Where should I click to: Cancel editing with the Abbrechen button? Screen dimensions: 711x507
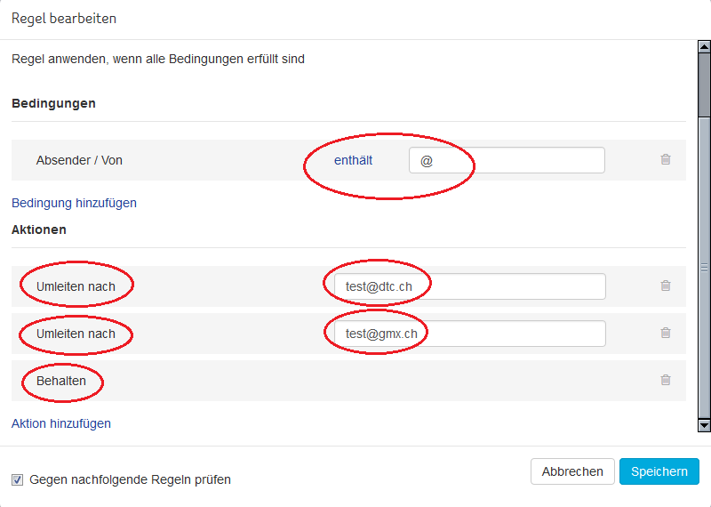(572, 471)
